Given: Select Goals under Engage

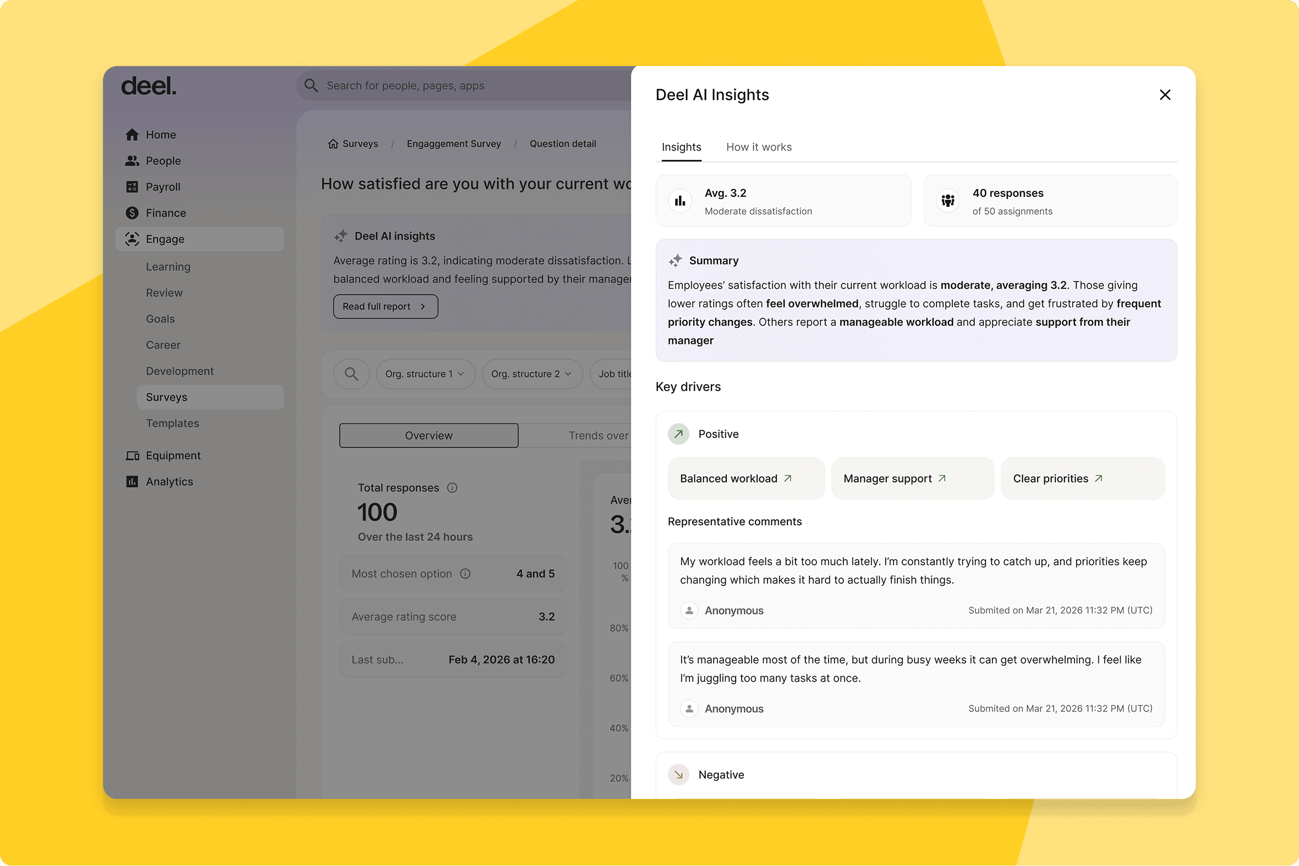Looking at the screenshot, I should point(160,319).
